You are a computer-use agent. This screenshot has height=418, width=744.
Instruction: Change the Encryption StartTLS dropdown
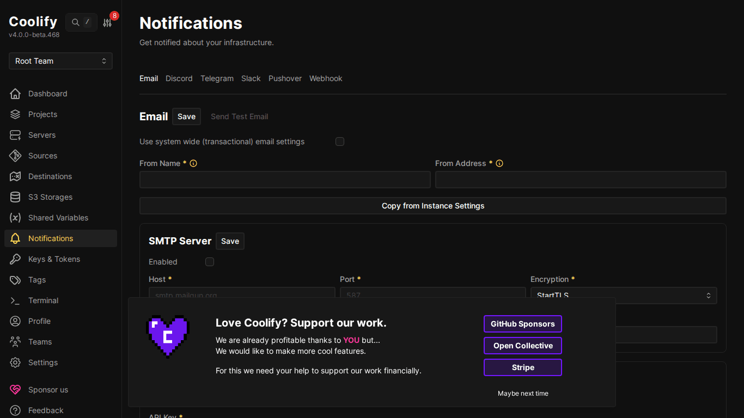coord(624,296)
